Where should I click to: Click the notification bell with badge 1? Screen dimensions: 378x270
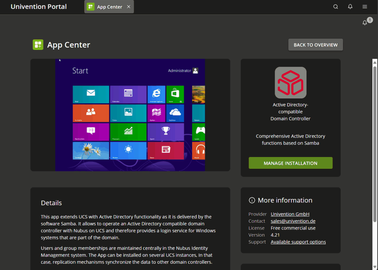365,22
